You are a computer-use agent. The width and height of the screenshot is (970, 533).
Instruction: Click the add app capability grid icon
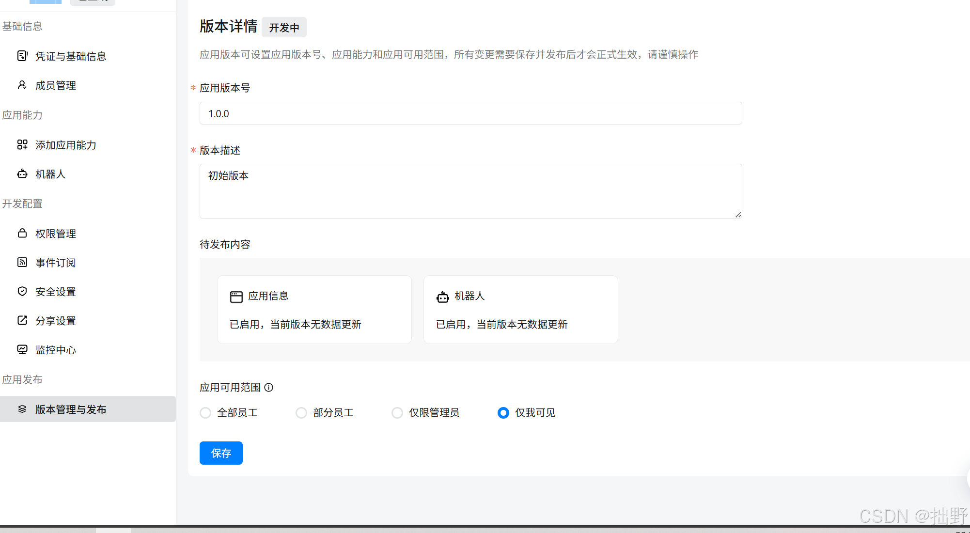pos(22,144)
